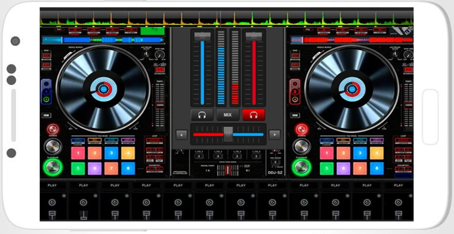Touch the right deck jog wheel
454x234 pixels.
click(x=352, y=89)
